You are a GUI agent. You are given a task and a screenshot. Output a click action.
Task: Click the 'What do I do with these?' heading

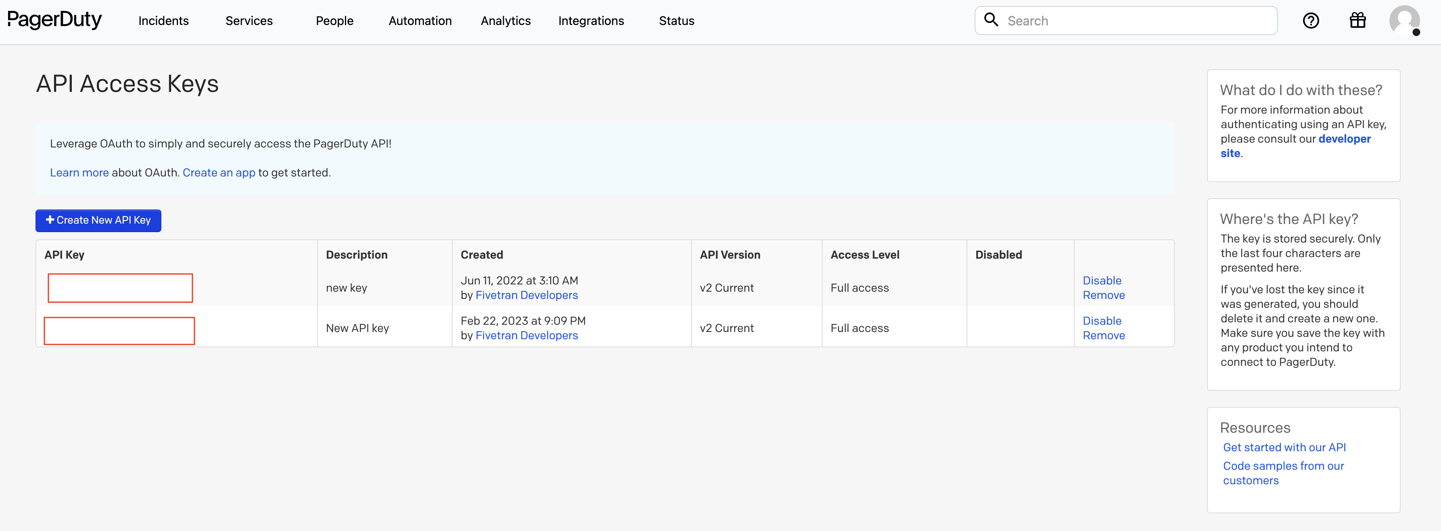pos(1301,90)
